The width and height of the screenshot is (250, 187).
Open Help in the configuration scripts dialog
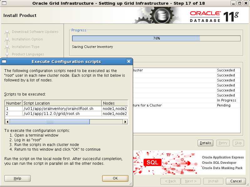(17, 178)
